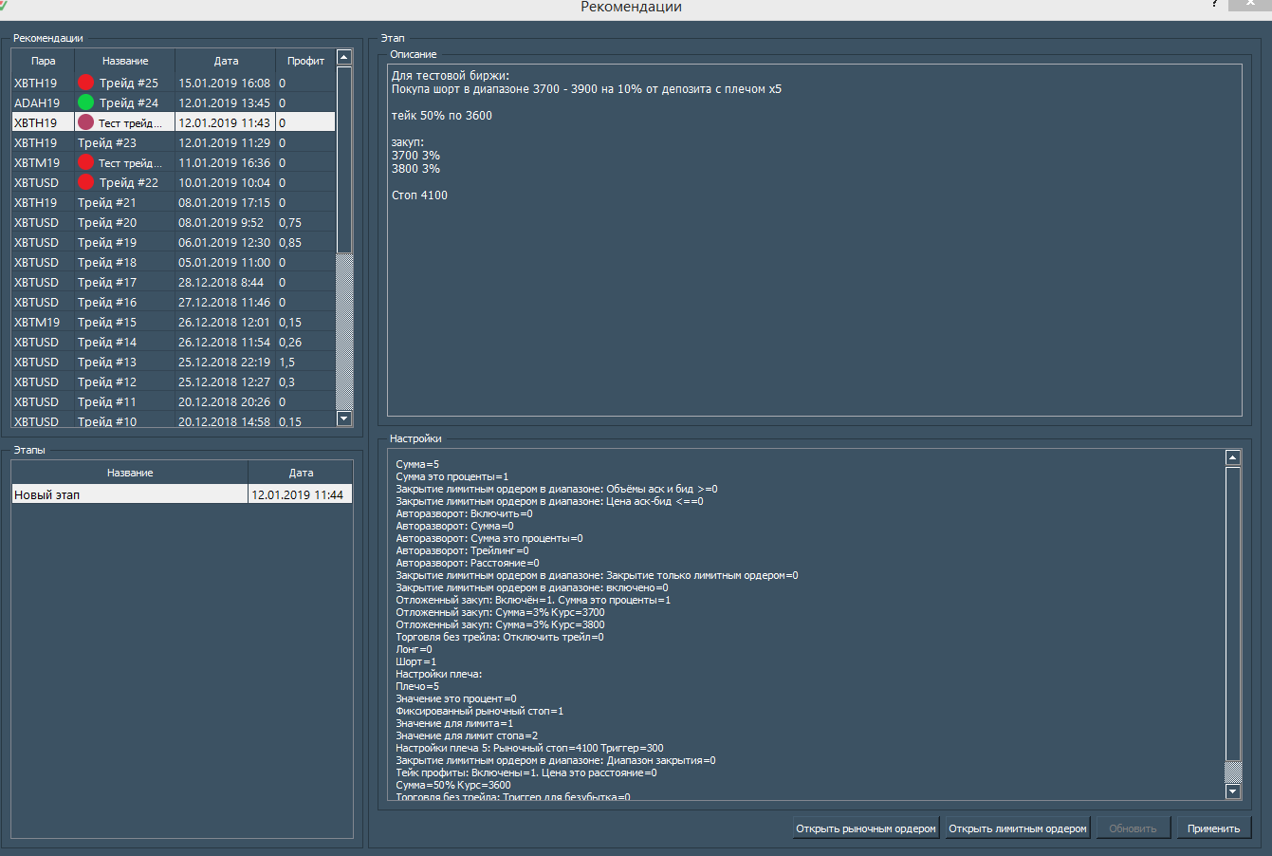1272x856 pixels.
Task: Select the Новый этап row in stages
Action: point(130,494)
